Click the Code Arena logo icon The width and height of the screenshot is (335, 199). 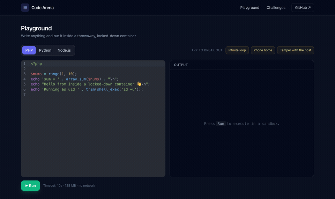click(25, 8)
